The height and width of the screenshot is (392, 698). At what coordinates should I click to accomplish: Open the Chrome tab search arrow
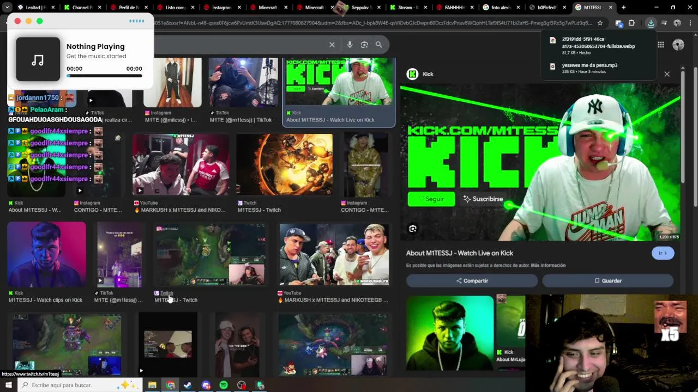click(7, 8)
